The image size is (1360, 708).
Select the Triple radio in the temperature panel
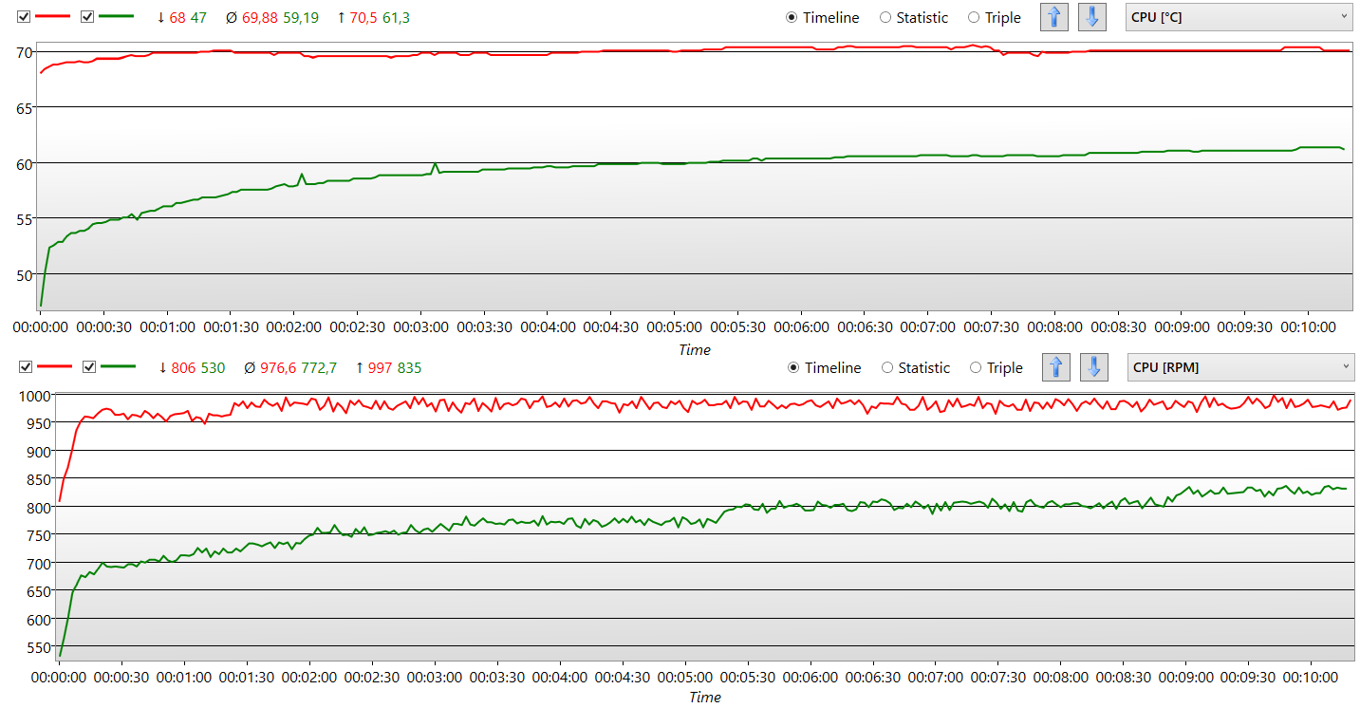(994, 18)
